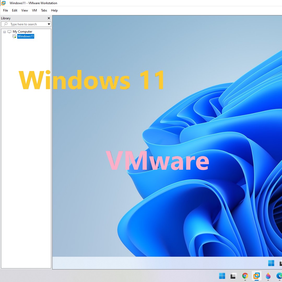Open Task View from the taskbar
The image size is (282, 282).
233,276
